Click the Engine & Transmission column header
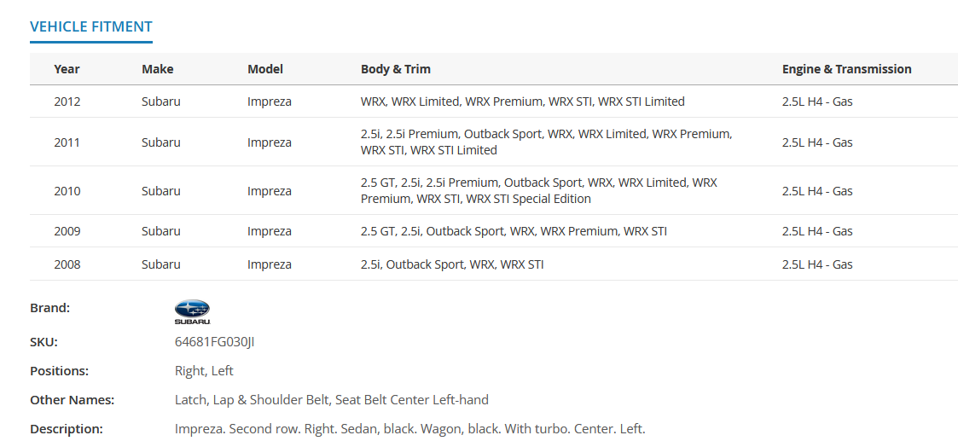958x441 pixels. [847, 69]
